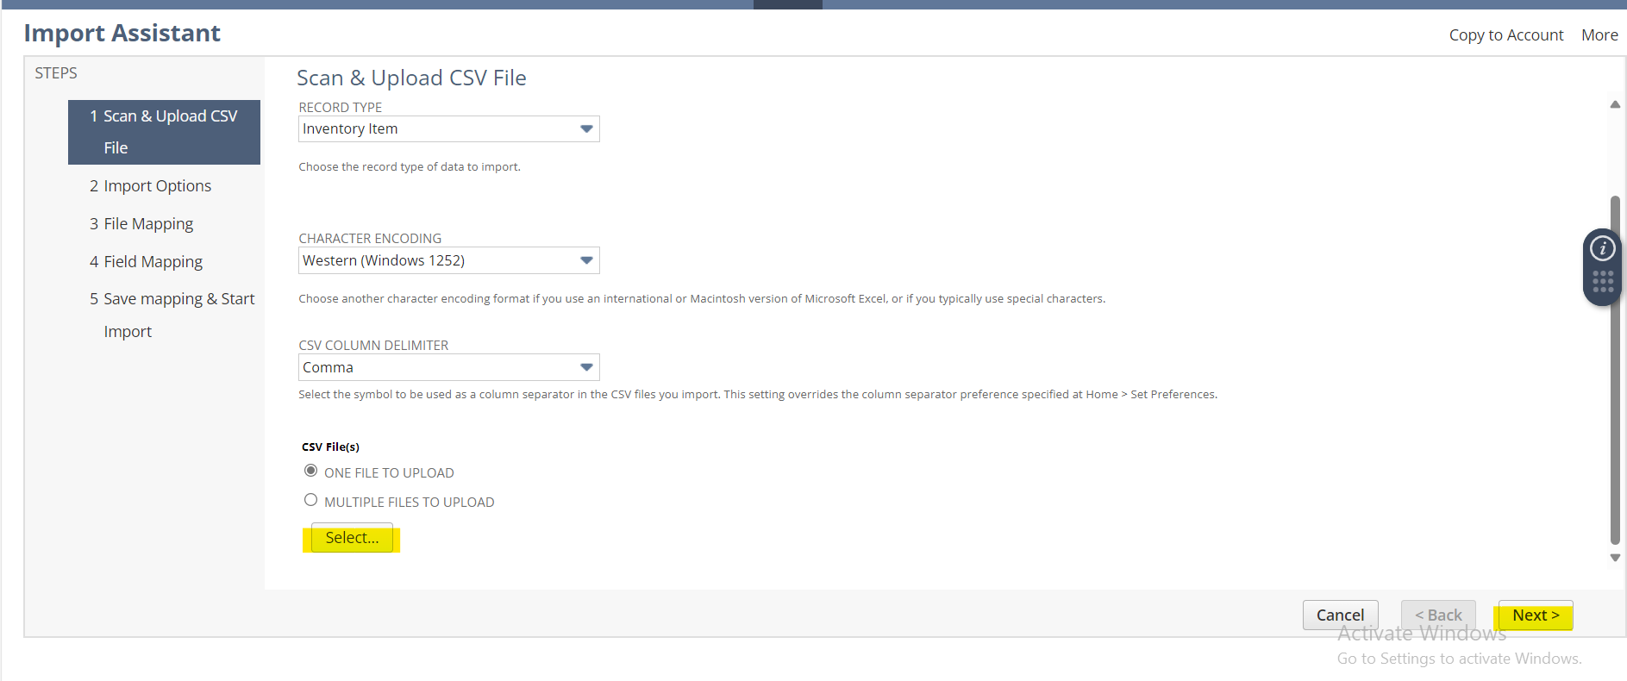Image resolution: width=1627 pixels, height=681 pixels.
Task: Click the CHARACTER ENCODING field label
Action: pos(370,238)
